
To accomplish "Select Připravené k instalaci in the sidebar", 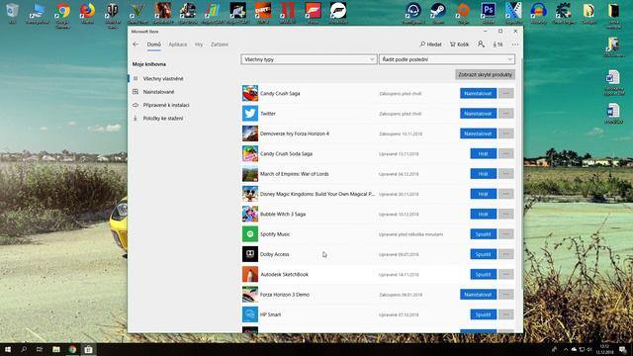I will [166, 105].
